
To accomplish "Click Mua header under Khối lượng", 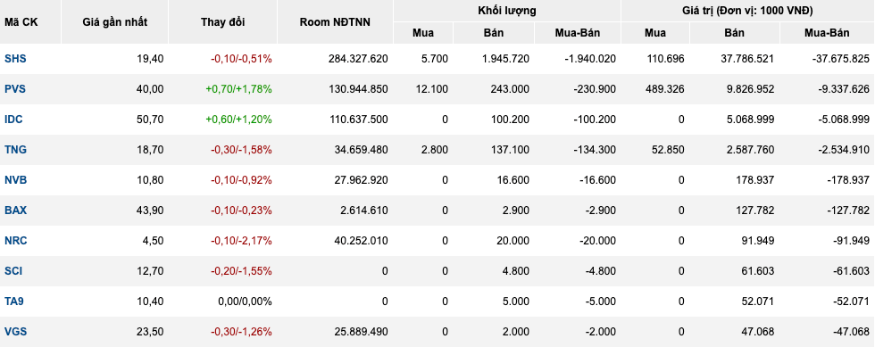I will pyautogui.click(x=423, y=33).
